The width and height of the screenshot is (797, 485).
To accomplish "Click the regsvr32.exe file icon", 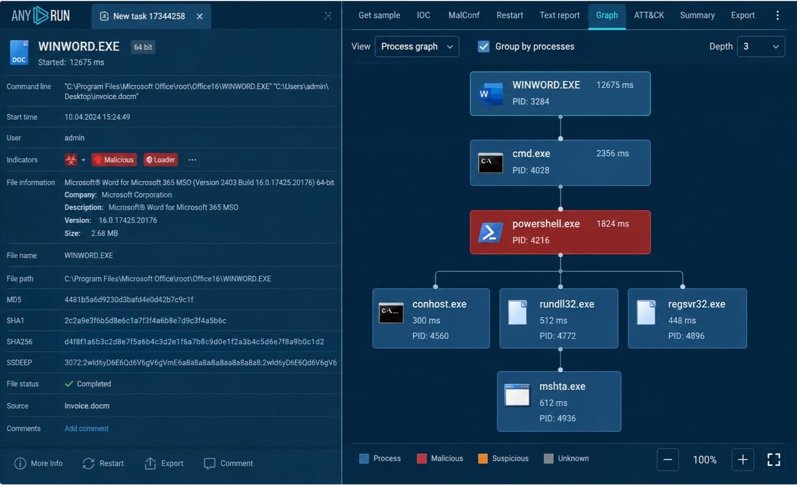I will [646, 313].
